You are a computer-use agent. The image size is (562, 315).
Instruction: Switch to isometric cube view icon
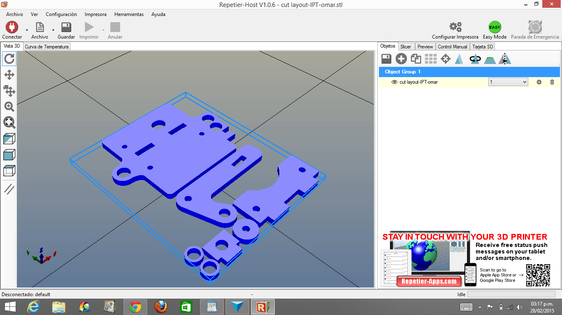click(9, 139)
